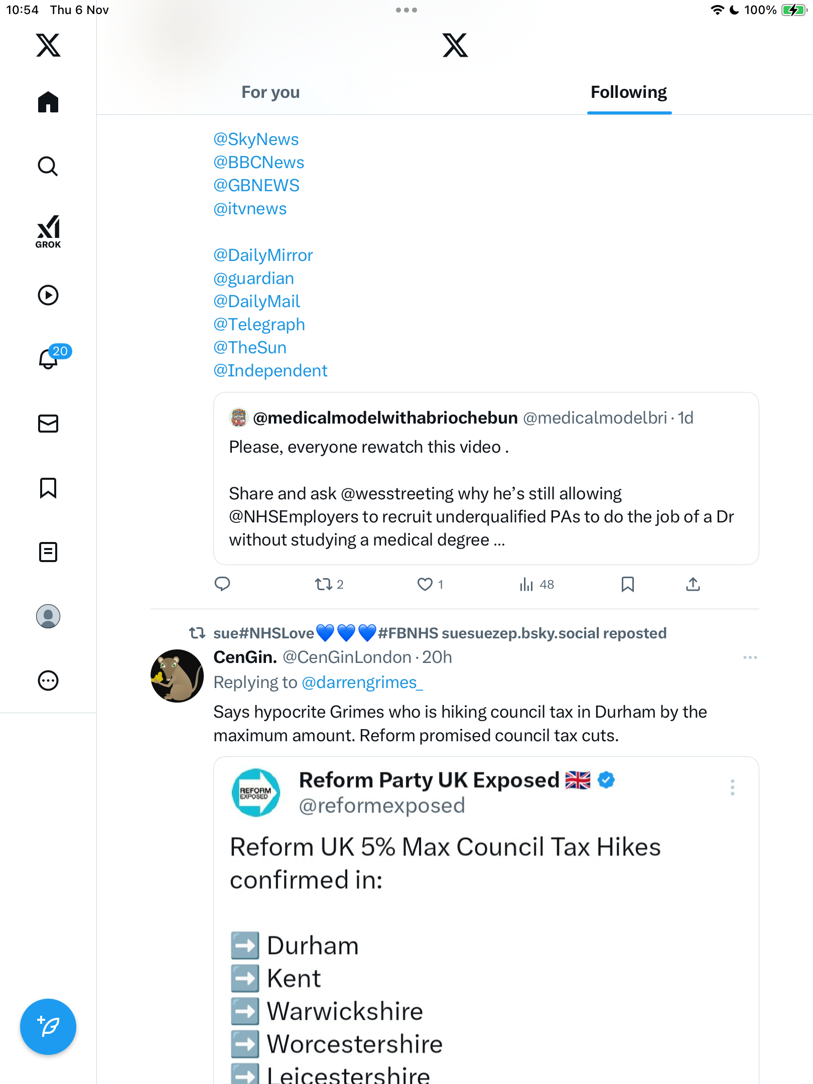Open the @SkyNews mention link
The height and width of the screenshot is (1084, 813).
coord(256,140)
